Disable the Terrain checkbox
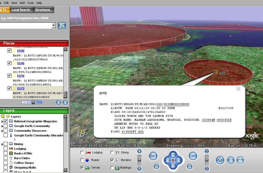Image resolution: width=263 pixels, height=173 pixels. [82, 168]
